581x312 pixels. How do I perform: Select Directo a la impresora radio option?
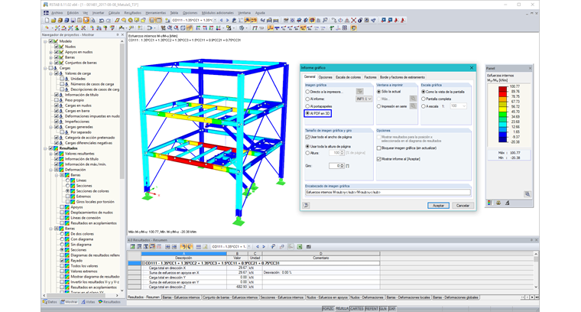tap(307, 92)
